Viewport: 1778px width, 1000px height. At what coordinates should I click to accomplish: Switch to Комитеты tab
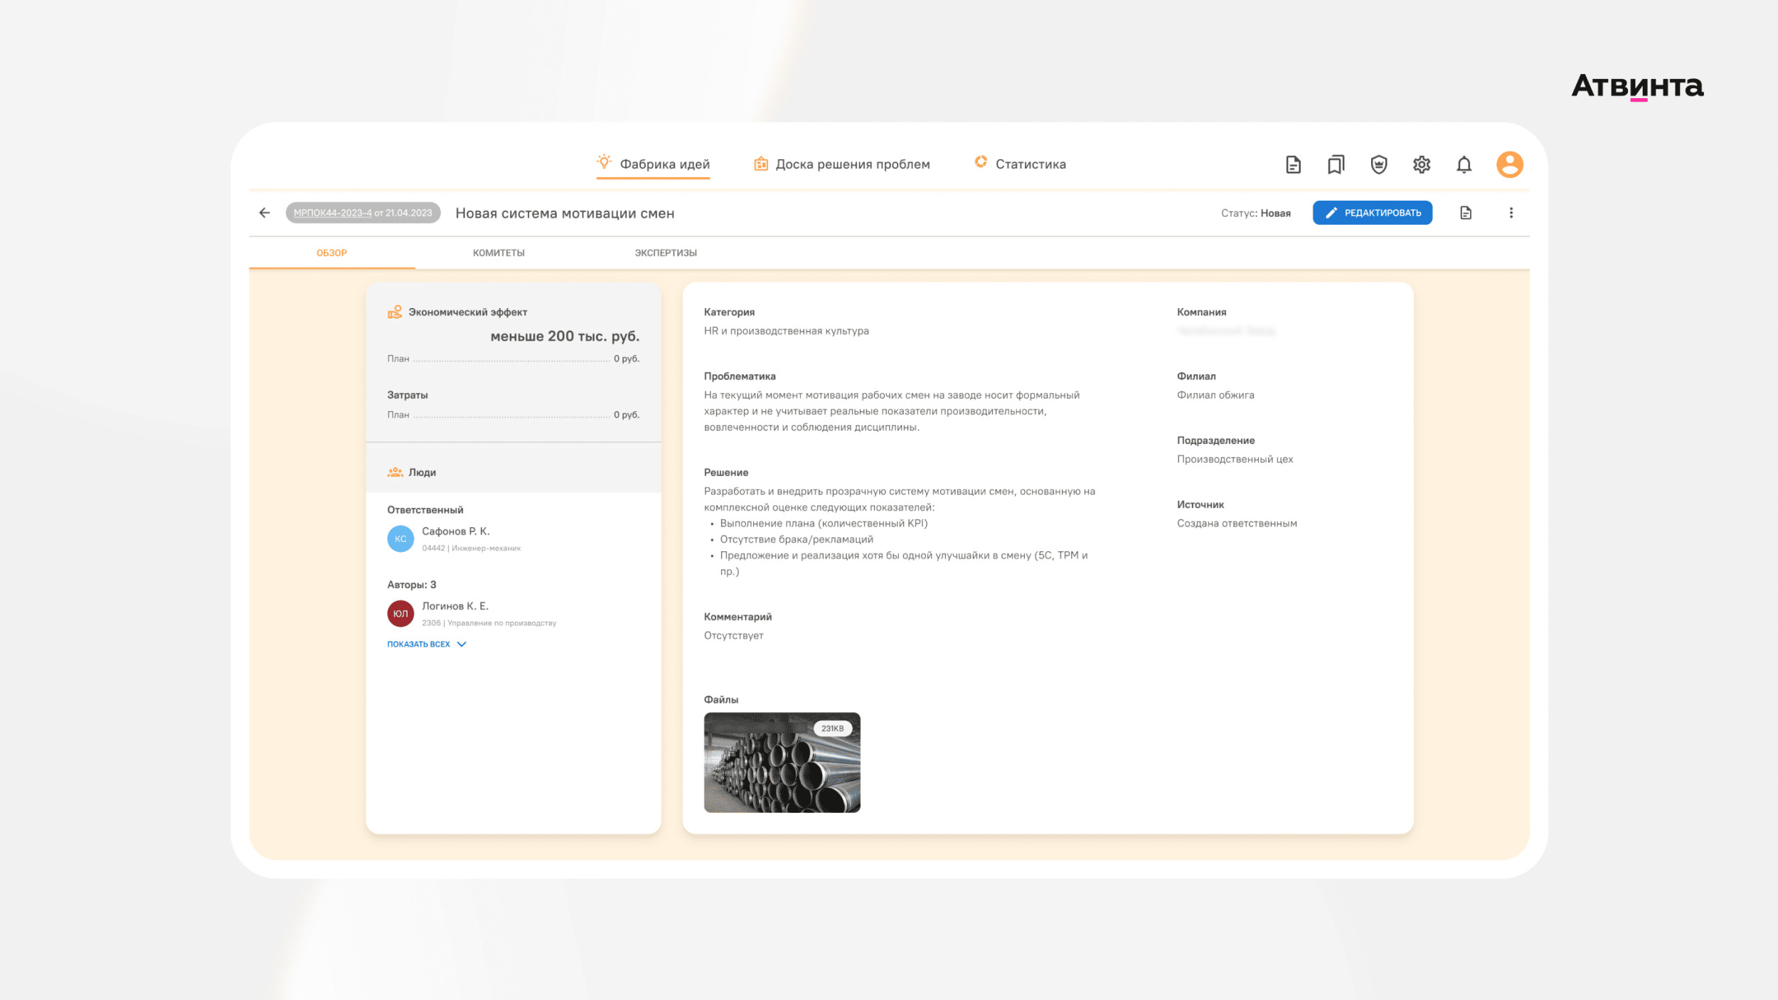pos(499,253)
